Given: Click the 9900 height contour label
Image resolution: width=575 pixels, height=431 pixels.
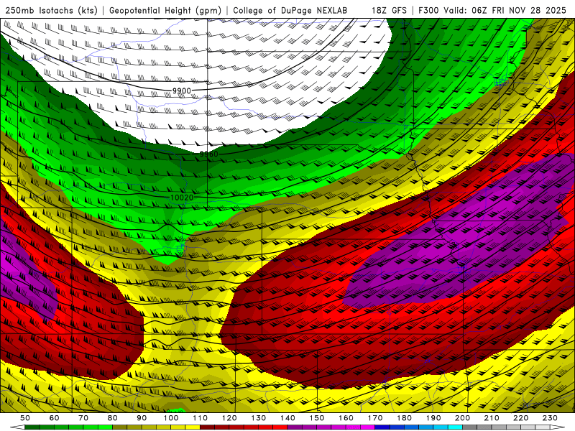Looking at the screenshot, I should pos(182,91).
